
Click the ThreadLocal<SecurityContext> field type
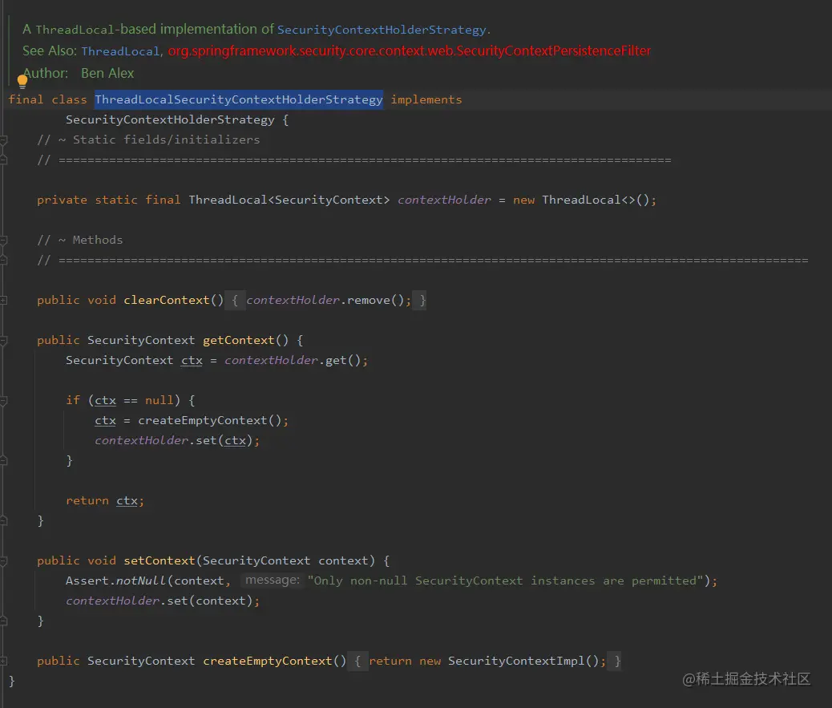coord(289,200)
